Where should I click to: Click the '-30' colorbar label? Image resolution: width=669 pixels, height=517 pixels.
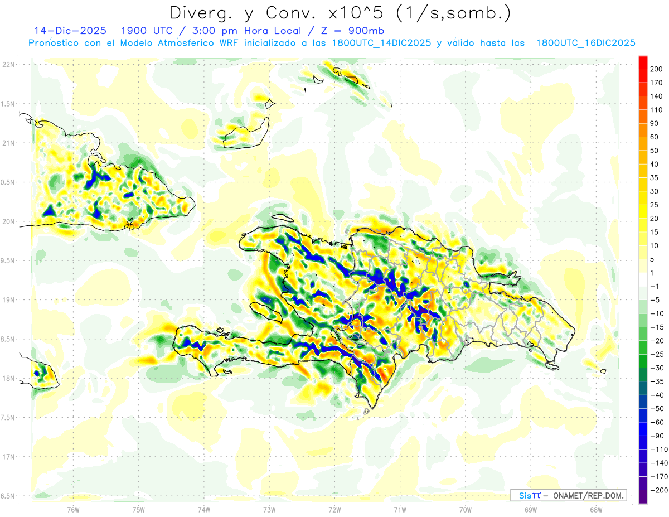tap(657, 368)
